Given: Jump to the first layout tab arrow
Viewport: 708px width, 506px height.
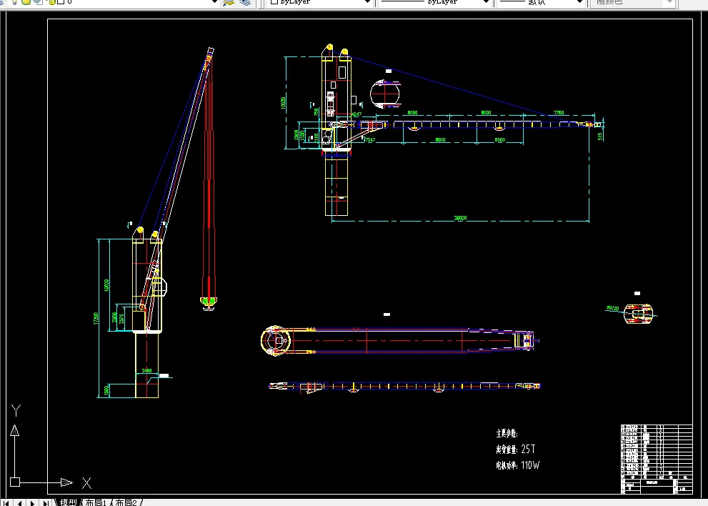Looking at the screenshot, I should coord(6,503).
